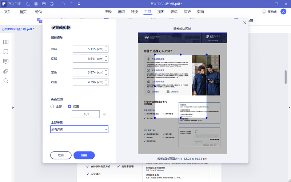Select 全部 pages radio button

(52, 106)
